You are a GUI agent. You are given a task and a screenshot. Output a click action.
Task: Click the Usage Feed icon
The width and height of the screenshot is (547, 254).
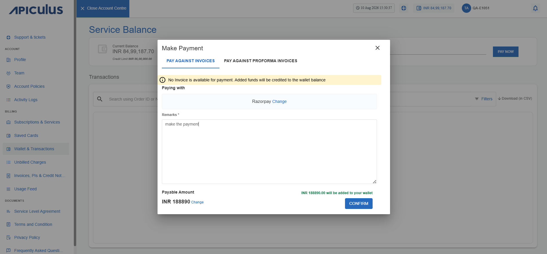pyautogui.click(x=8, y=189)
